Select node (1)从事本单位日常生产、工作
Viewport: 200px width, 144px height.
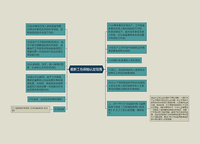[127, 32]
